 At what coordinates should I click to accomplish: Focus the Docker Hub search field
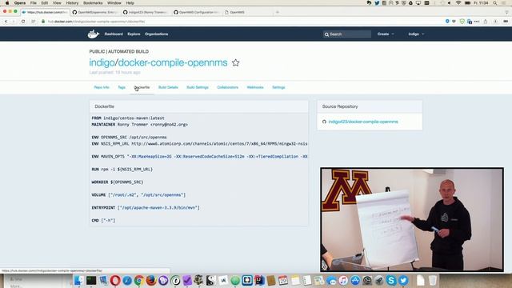pos(346,34)
